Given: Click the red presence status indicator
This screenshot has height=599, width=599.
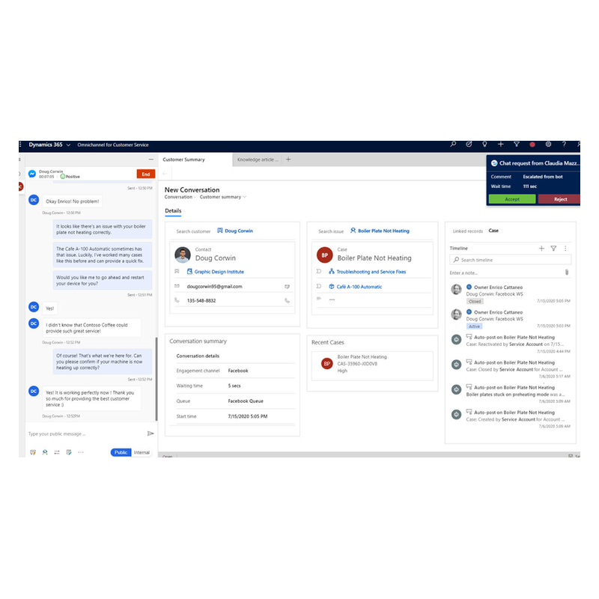Looking at the screenshot, I should pos(532,145).
